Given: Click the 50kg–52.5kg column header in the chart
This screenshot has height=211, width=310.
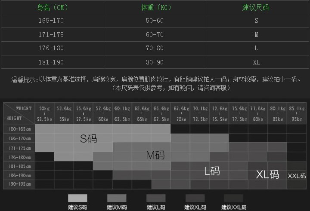Looking at the screenshot, I should coord(44,113).
